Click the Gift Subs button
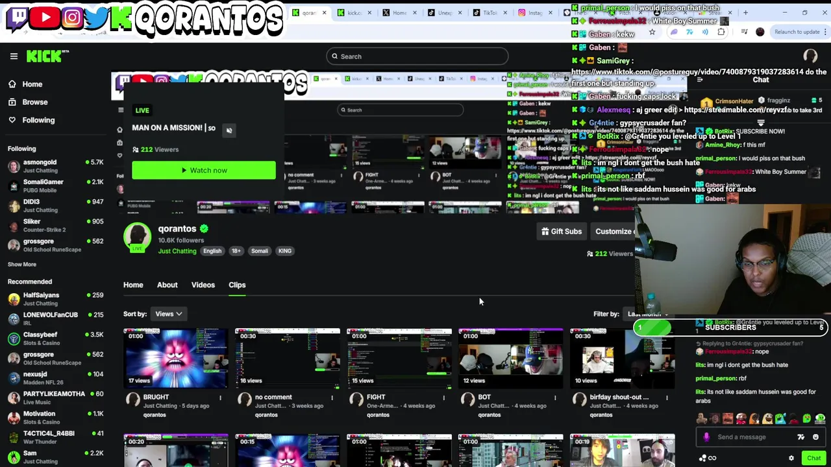 point(562,232)
